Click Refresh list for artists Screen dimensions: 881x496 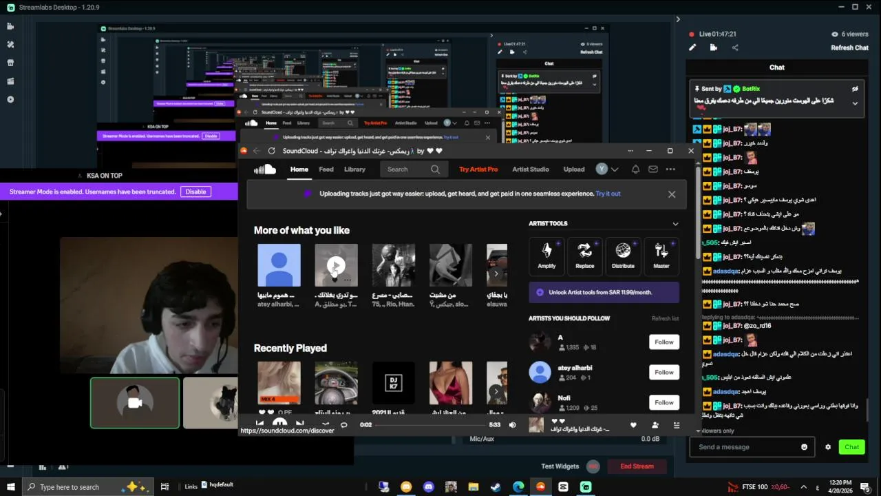tap(665, 318)
